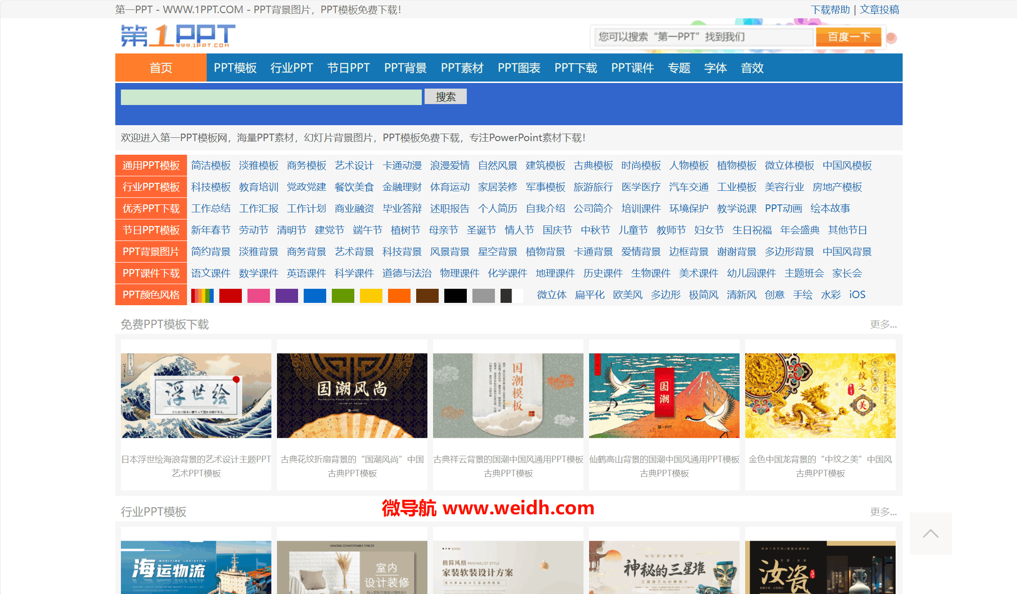Viewport: 1017px width, 594px height.
Task: Open the 星空背景 link
Action: coord(498,252)
